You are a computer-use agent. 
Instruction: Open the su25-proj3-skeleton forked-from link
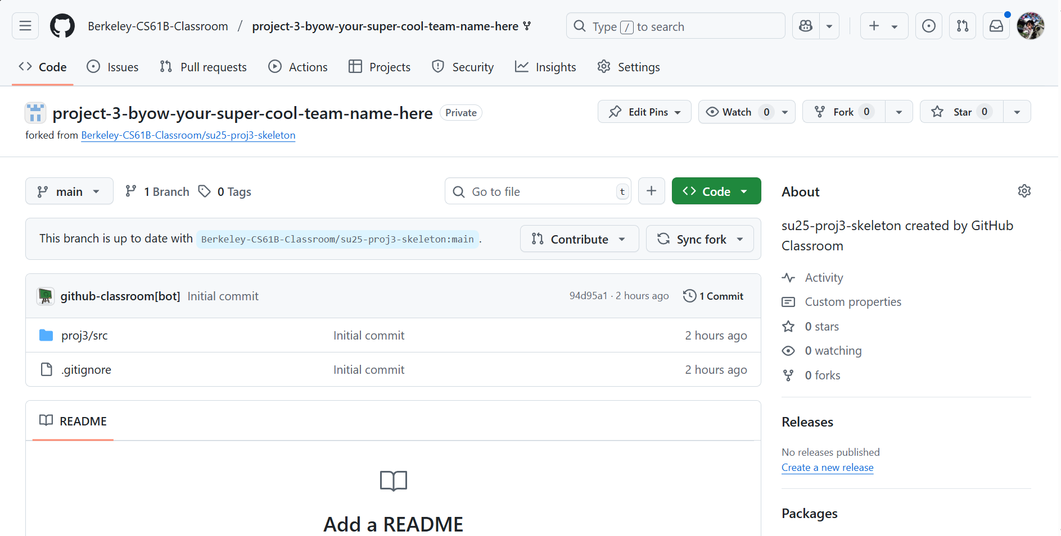(x=188, y=135)
